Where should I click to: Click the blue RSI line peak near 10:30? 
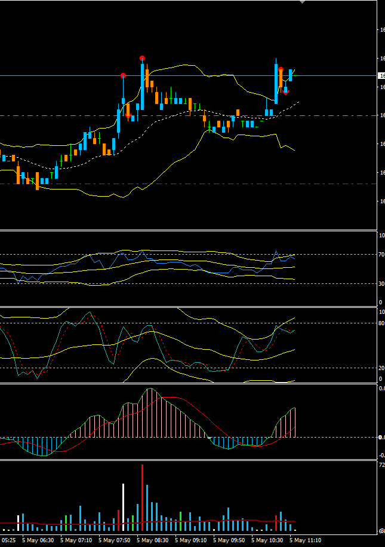click(x=276, y=251)
